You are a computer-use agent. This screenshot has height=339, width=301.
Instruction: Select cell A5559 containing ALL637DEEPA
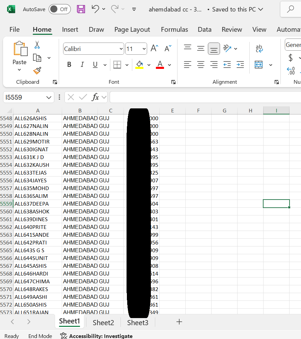pos(37,204)
